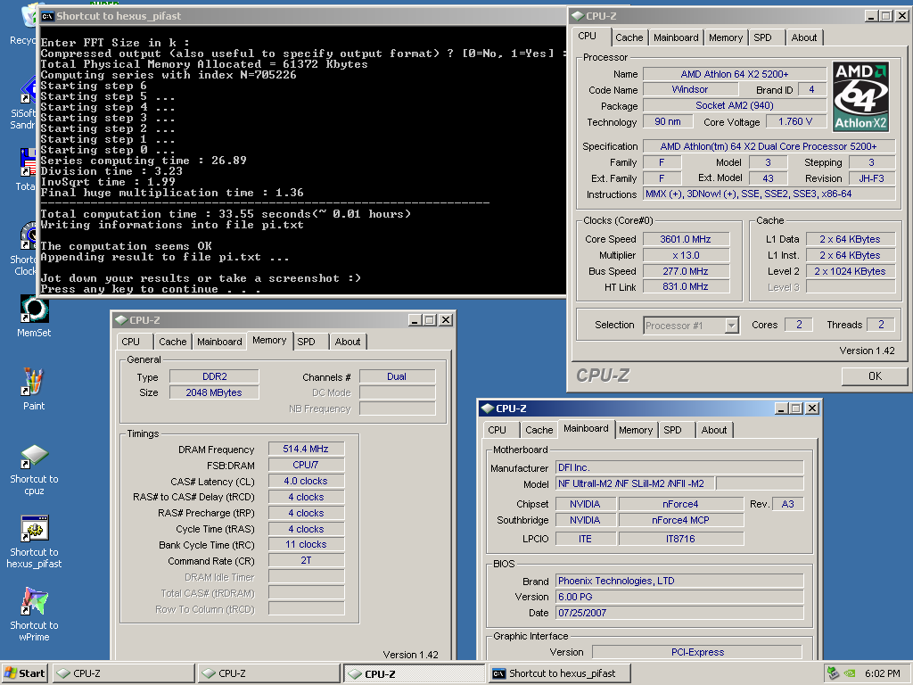The width and height of the screenshot is (913, 685).
Task: Click the NVIDIA system tray icon
Action: click(x=850, y=673)
